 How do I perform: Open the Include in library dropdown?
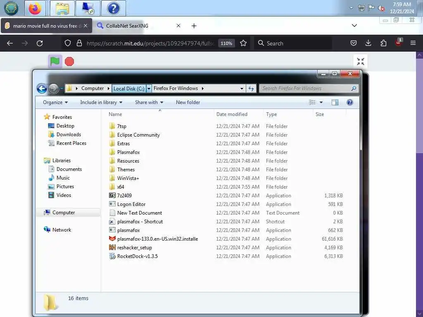click(x=101, y=102)
